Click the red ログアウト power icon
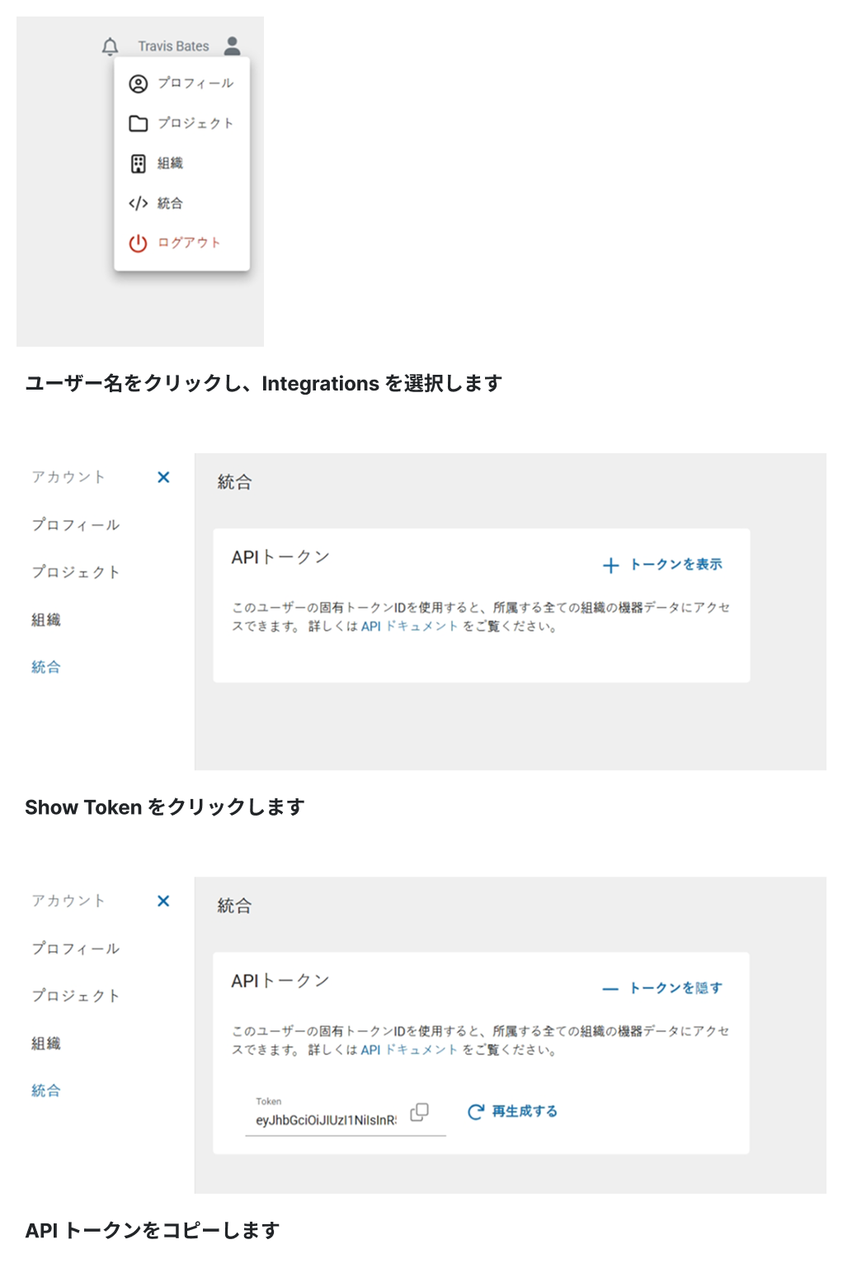 138,243
